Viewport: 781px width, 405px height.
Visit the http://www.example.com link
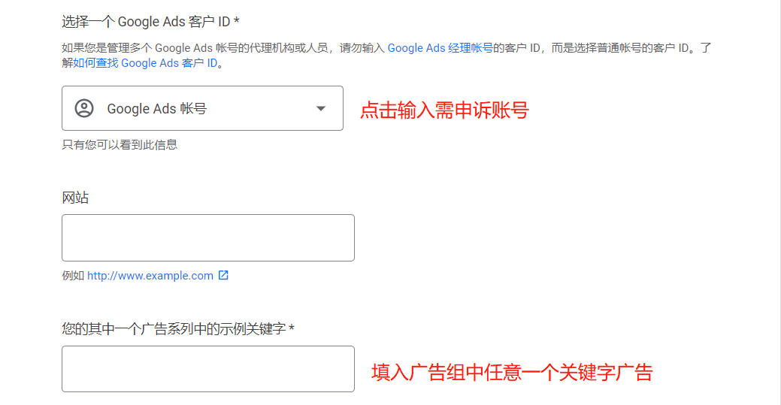(150, 276)
